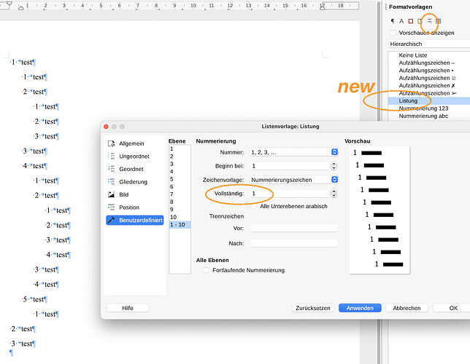Click the Vor separator input field

point(293,228)
